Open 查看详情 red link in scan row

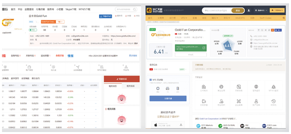coord(60,56)
